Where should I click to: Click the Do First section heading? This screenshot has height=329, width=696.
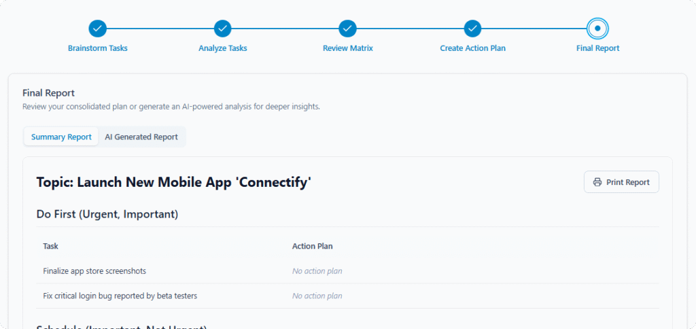pyautogui.click(x=107, y=214)
